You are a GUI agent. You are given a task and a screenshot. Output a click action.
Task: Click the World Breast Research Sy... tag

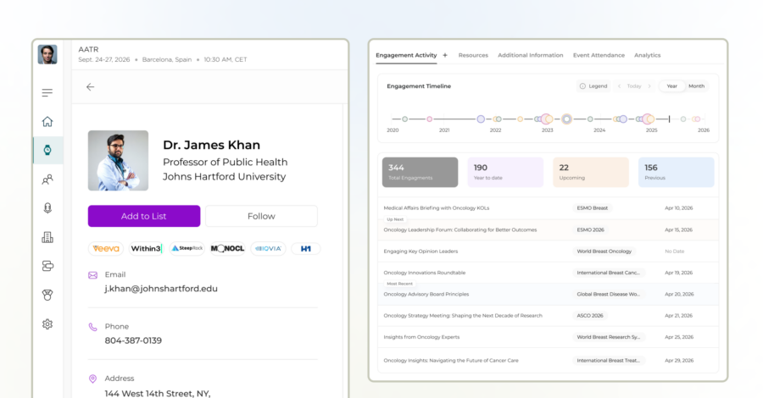(609, 337)
